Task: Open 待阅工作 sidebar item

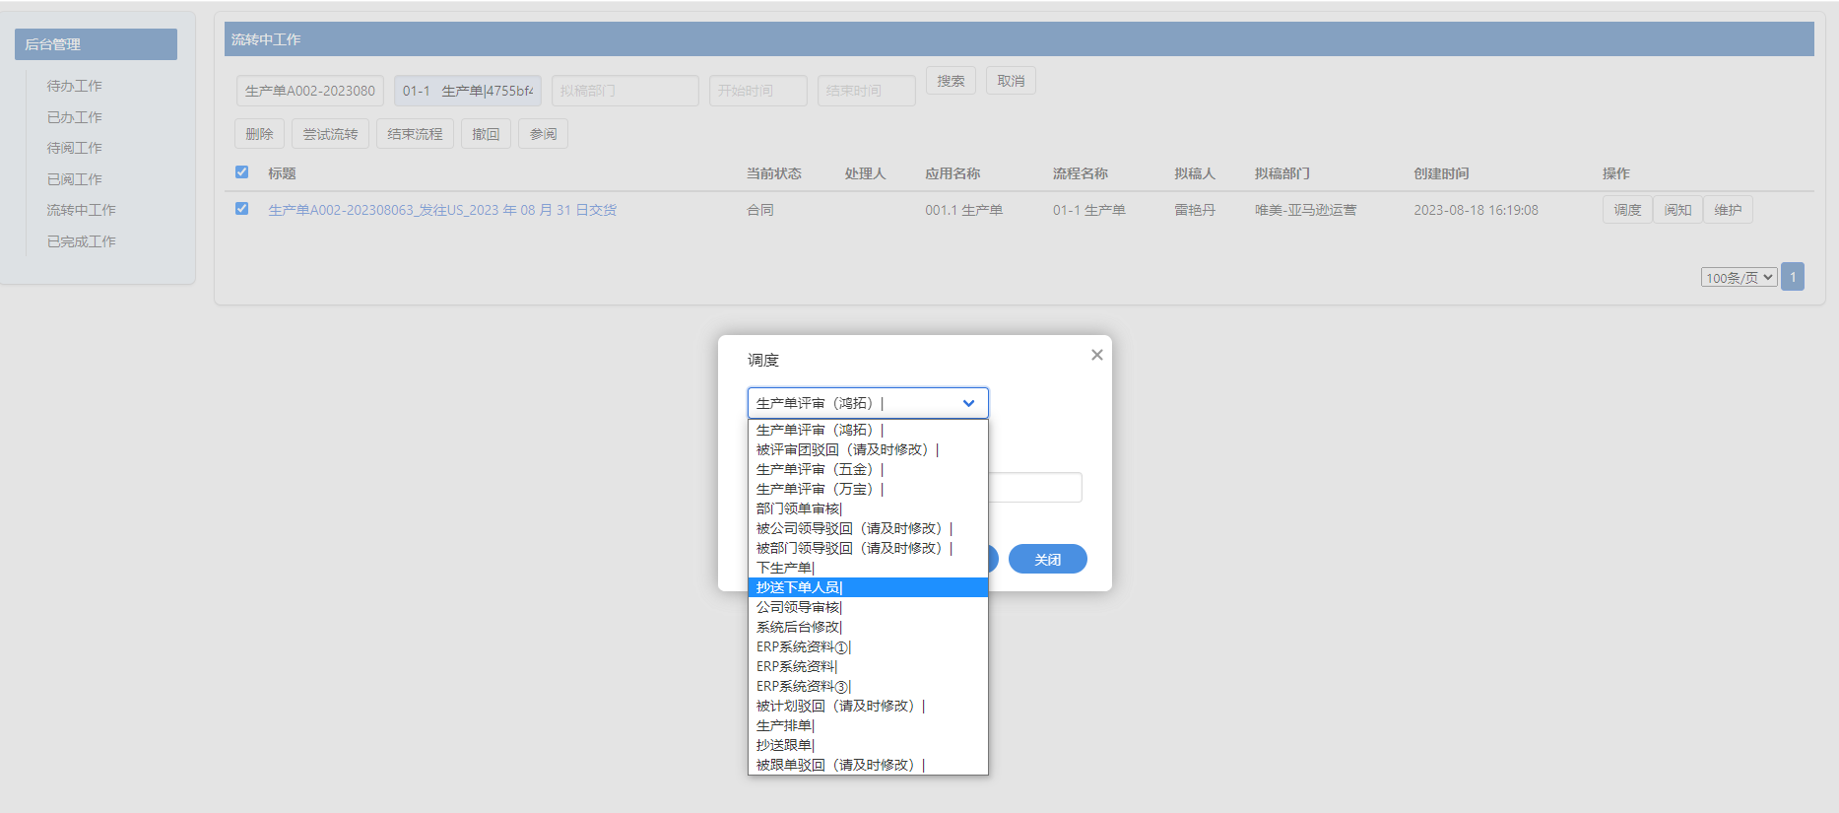Action: coord(75,148)
